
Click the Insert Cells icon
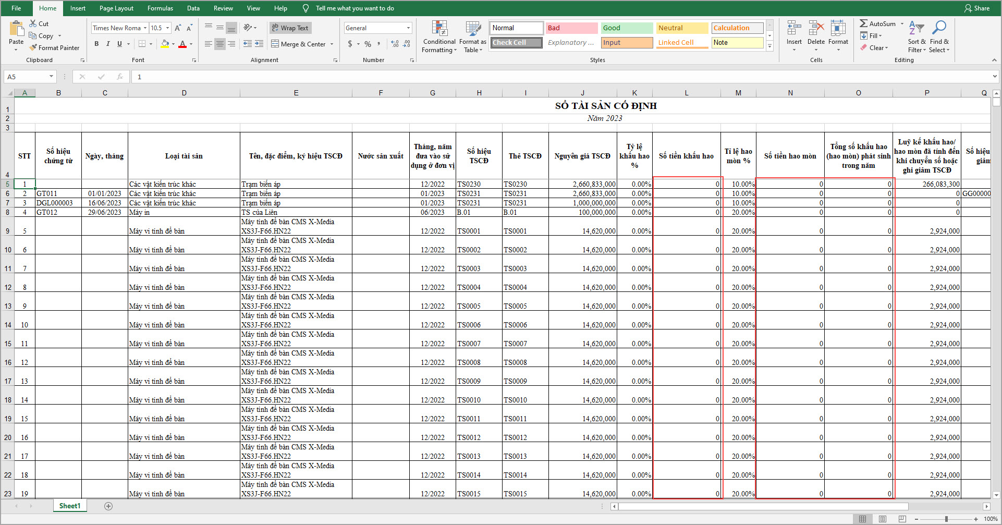[x=794, y=29]
